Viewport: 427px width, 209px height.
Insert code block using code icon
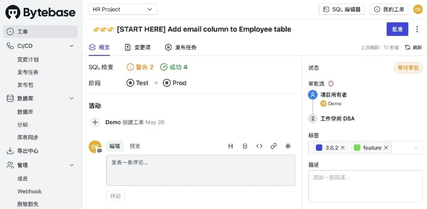259,146
